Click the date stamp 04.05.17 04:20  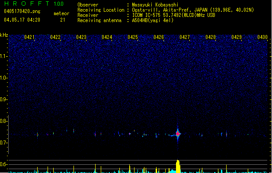pyautogui.click(x=22, y=20)
